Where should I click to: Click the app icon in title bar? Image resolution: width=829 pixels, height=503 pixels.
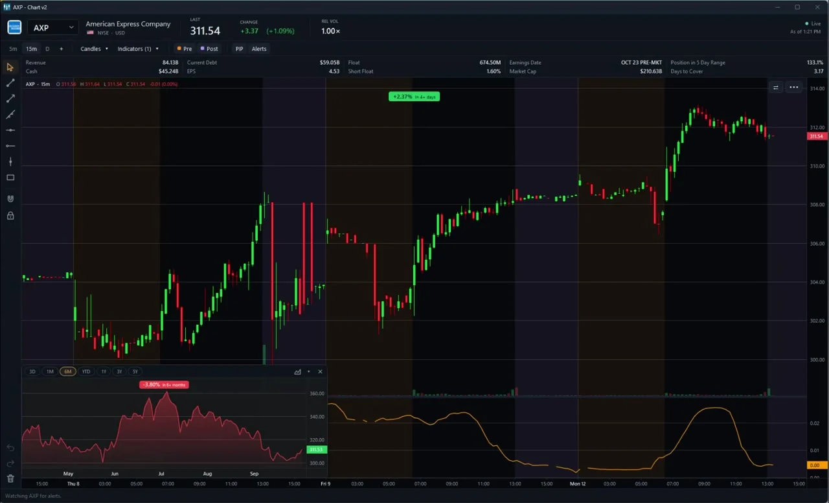pos(6,7)
